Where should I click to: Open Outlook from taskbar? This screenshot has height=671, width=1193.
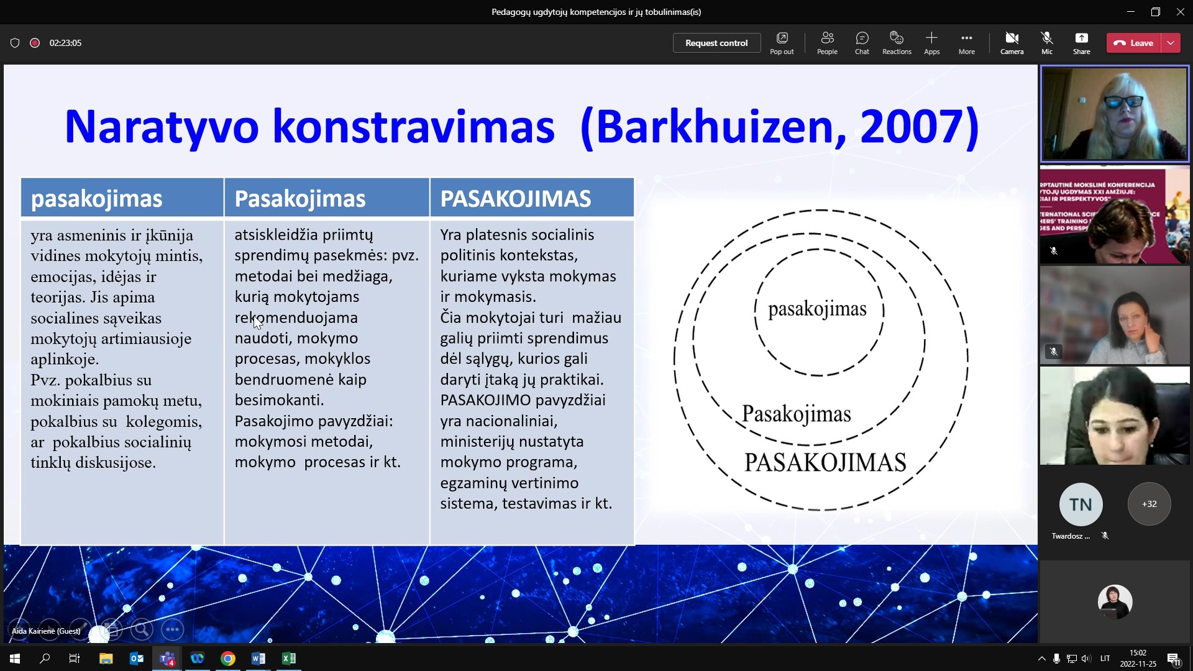(x=136, y=659)
